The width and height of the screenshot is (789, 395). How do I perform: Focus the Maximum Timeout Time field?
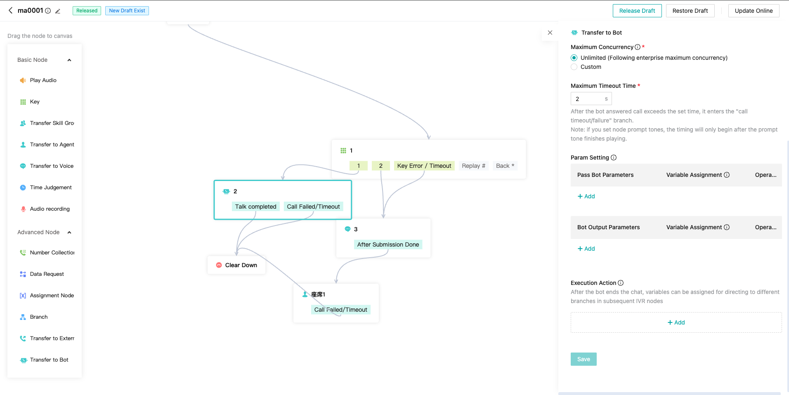click(591, 99)
